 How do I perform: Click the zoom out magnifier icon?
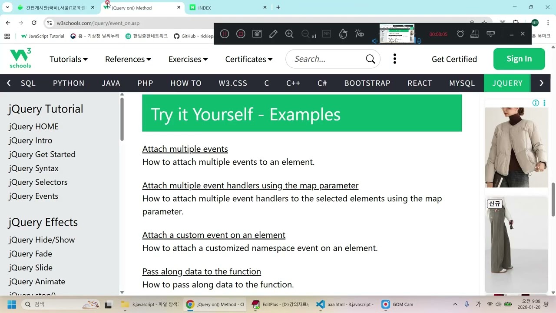point(305,34)
